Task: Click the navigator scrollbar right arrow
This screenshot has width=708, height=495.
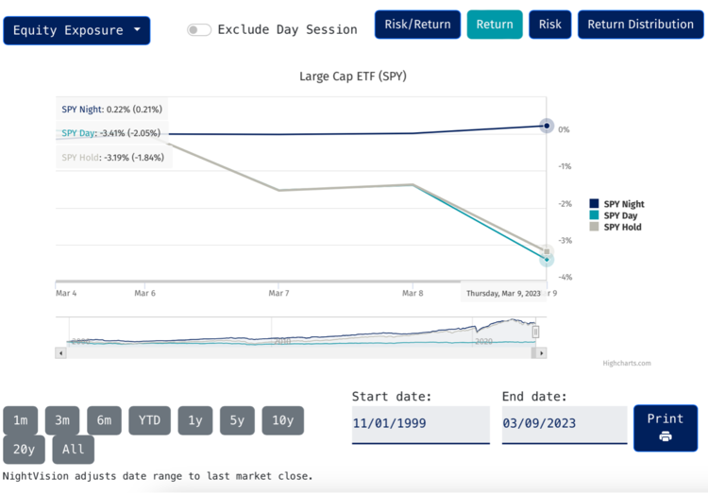Action: [541, 352]
